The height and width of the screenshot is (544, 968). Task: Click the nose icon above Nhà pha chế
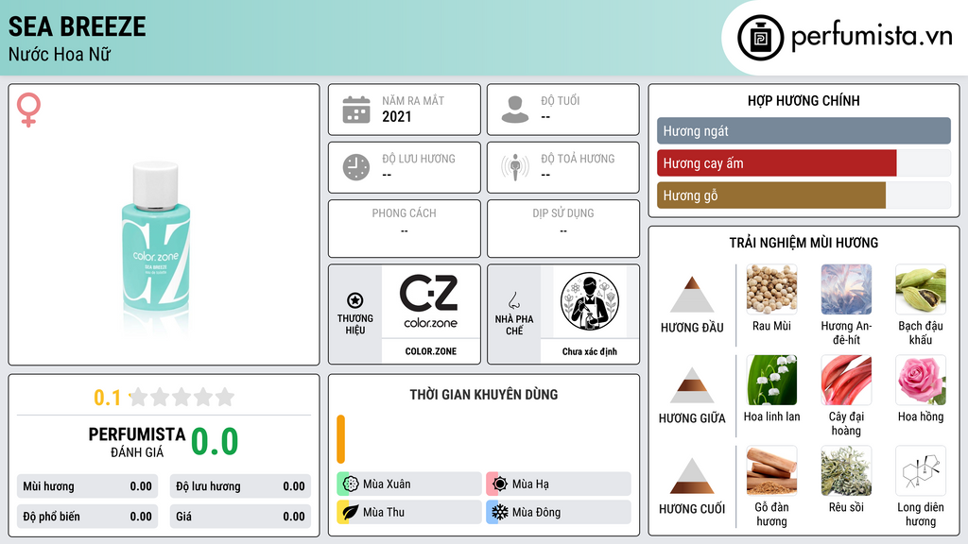coord(513,300)
